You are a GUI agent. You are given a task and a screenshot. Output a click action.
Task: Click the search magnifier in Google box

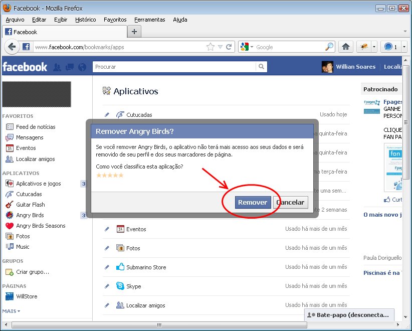(329, 47)
